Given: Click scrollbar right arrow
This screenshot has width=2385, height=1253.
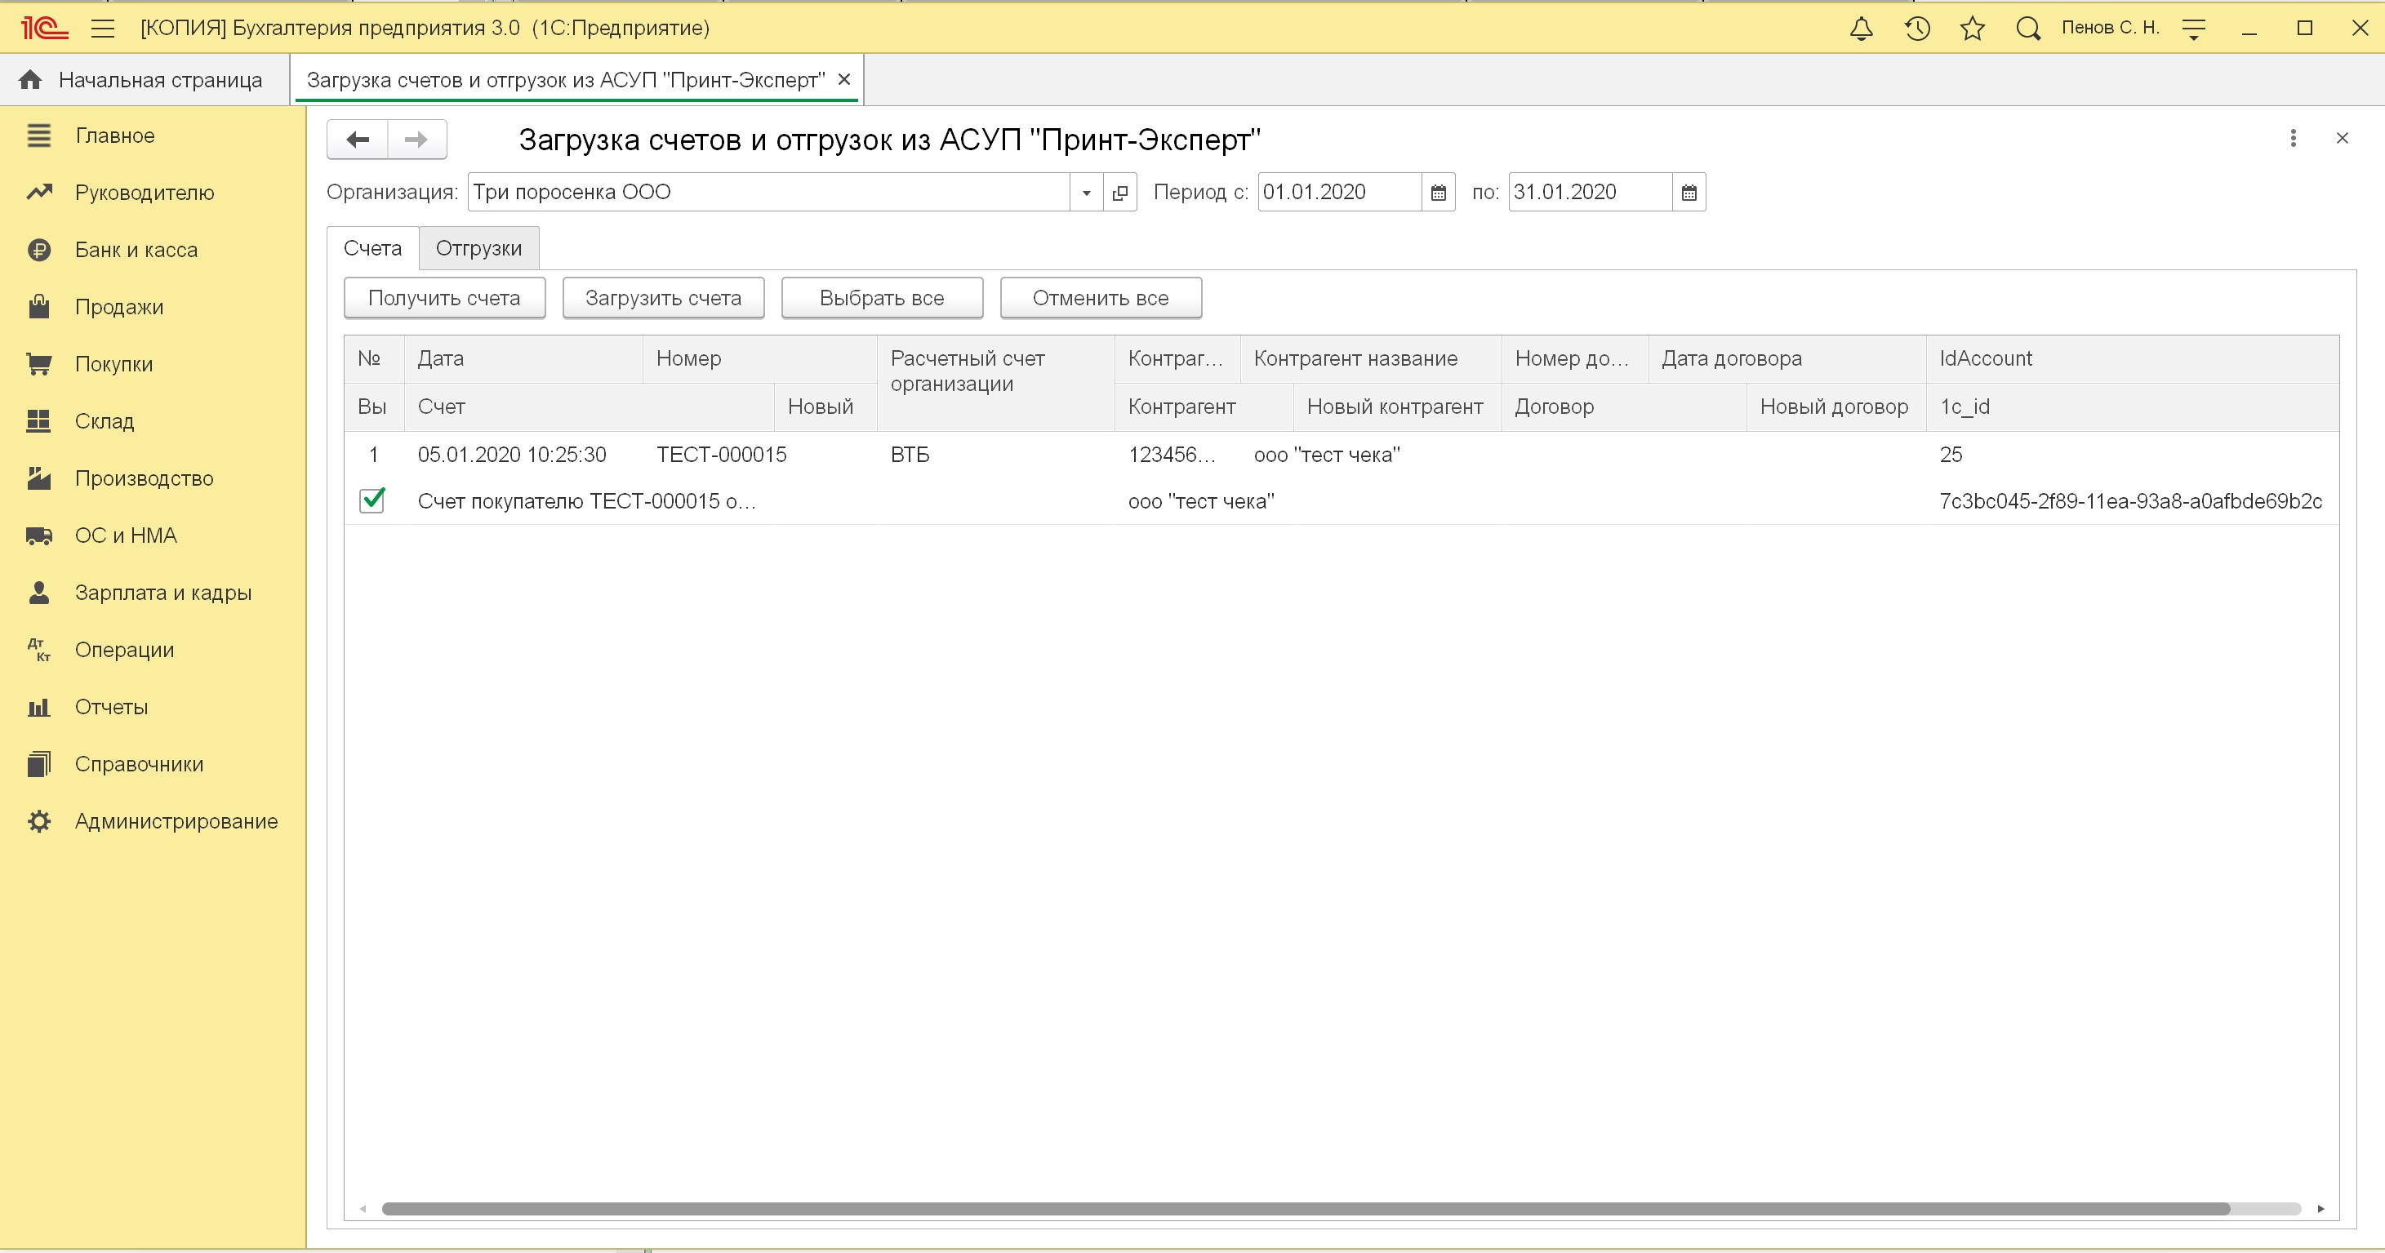Looking at the screenshot, I should point(2321,1209).
